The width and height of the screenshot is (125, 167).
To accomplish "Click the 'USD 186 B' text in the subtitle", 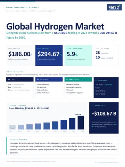I will point(61,33).
